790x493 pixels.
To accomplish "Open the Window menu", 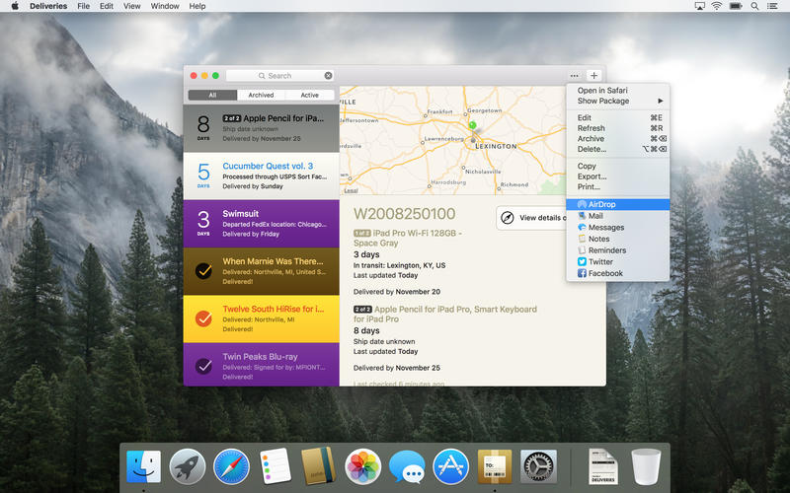I will pos(165,6).
